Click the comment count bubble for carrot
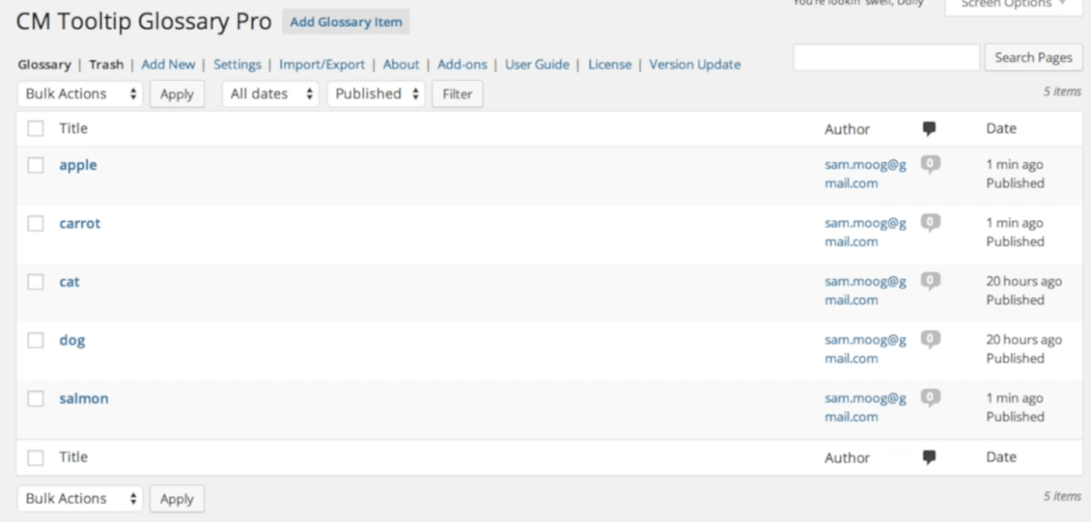This screenshot has height=522, width=1091. click(929, 223)
